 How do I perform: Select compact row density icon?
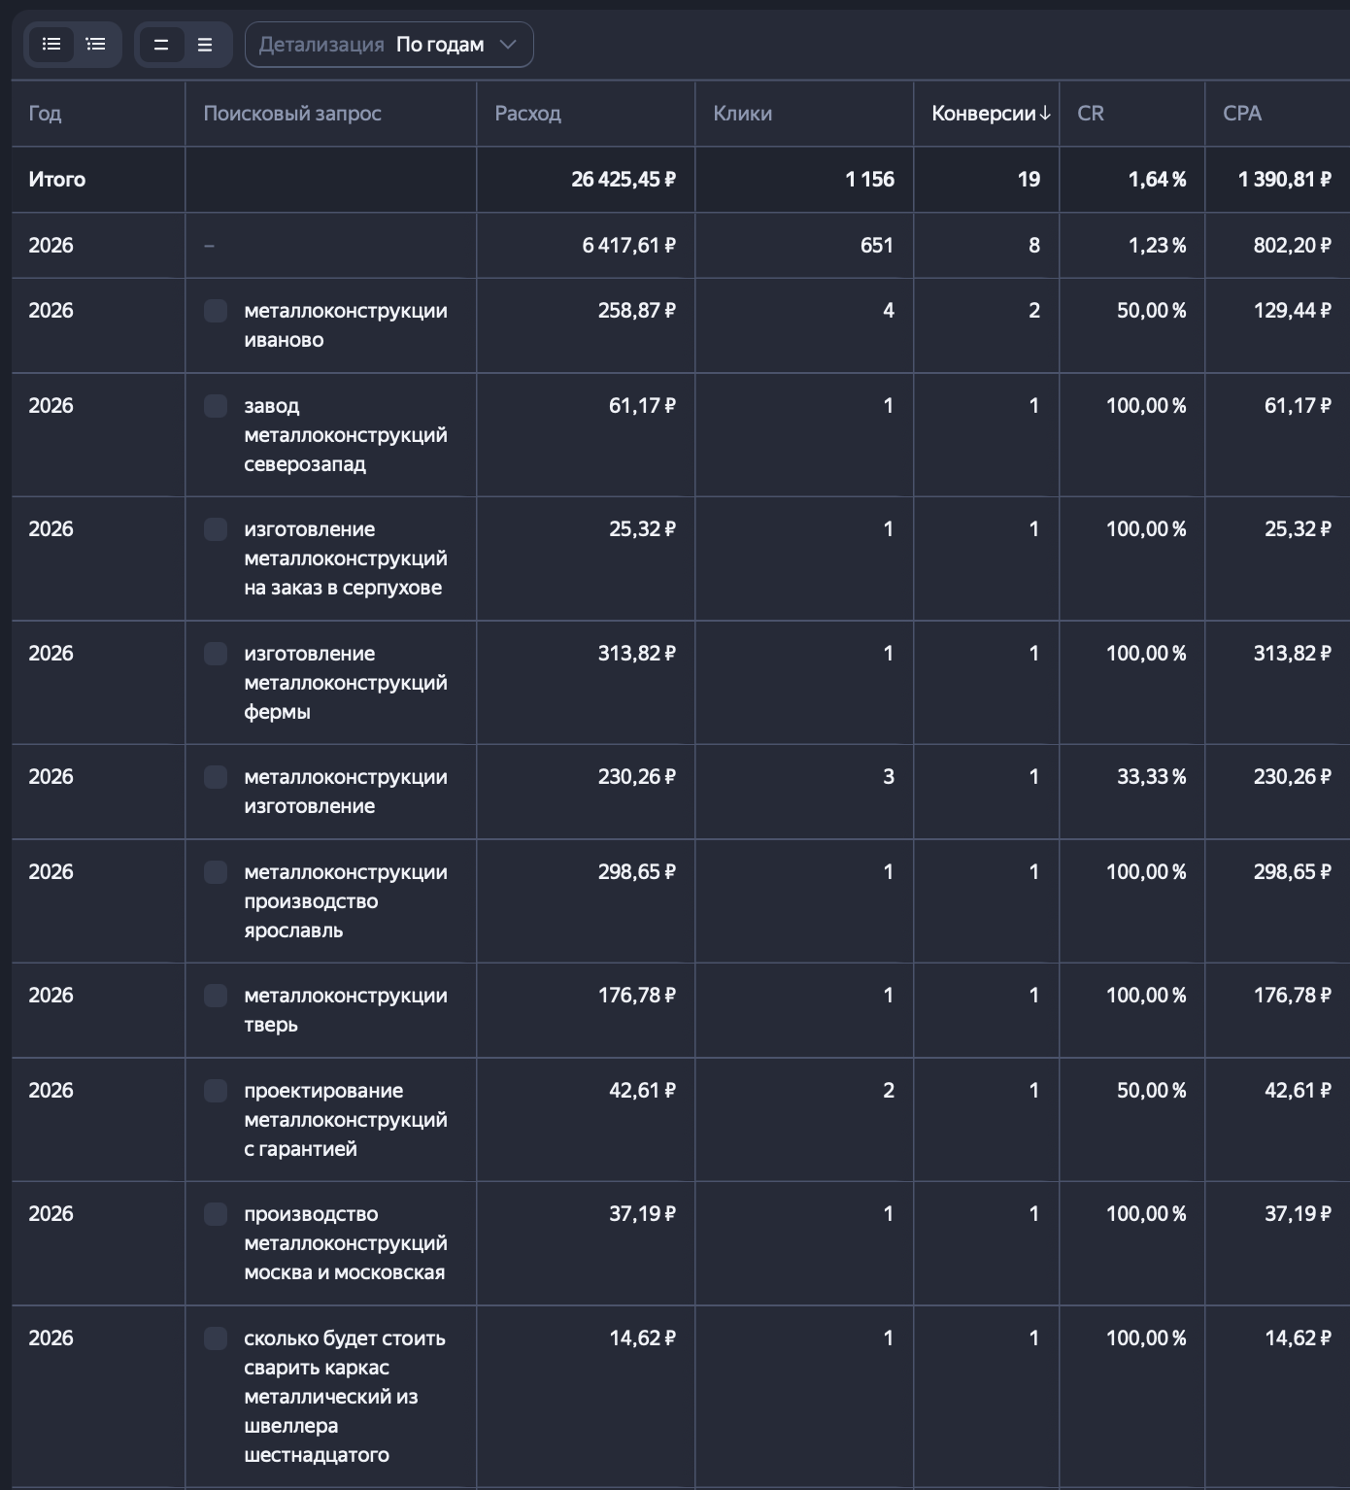pyautogui.click(x=161, y=45)
